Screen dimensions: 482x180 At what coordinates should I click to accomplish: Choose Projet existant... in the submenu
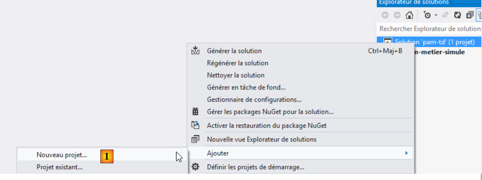pyautogui.click(x=60, y=167)
